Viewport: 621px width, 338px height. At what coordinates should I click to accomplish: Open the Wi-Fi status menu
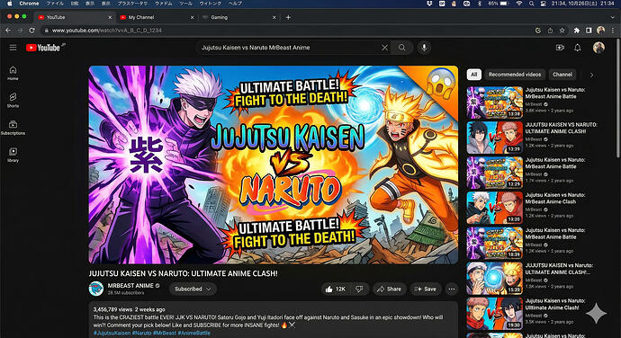[518, 4]
